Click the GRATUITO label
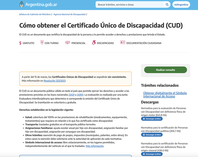This screenshot has height=157, width=198. click(x=28, y=43)
